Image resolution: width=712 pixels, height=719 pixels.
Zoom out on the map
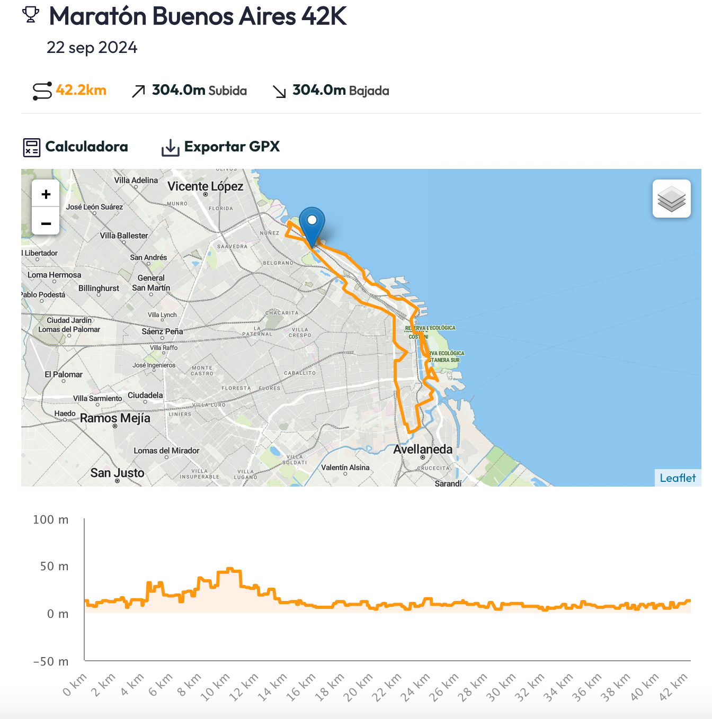46,223
